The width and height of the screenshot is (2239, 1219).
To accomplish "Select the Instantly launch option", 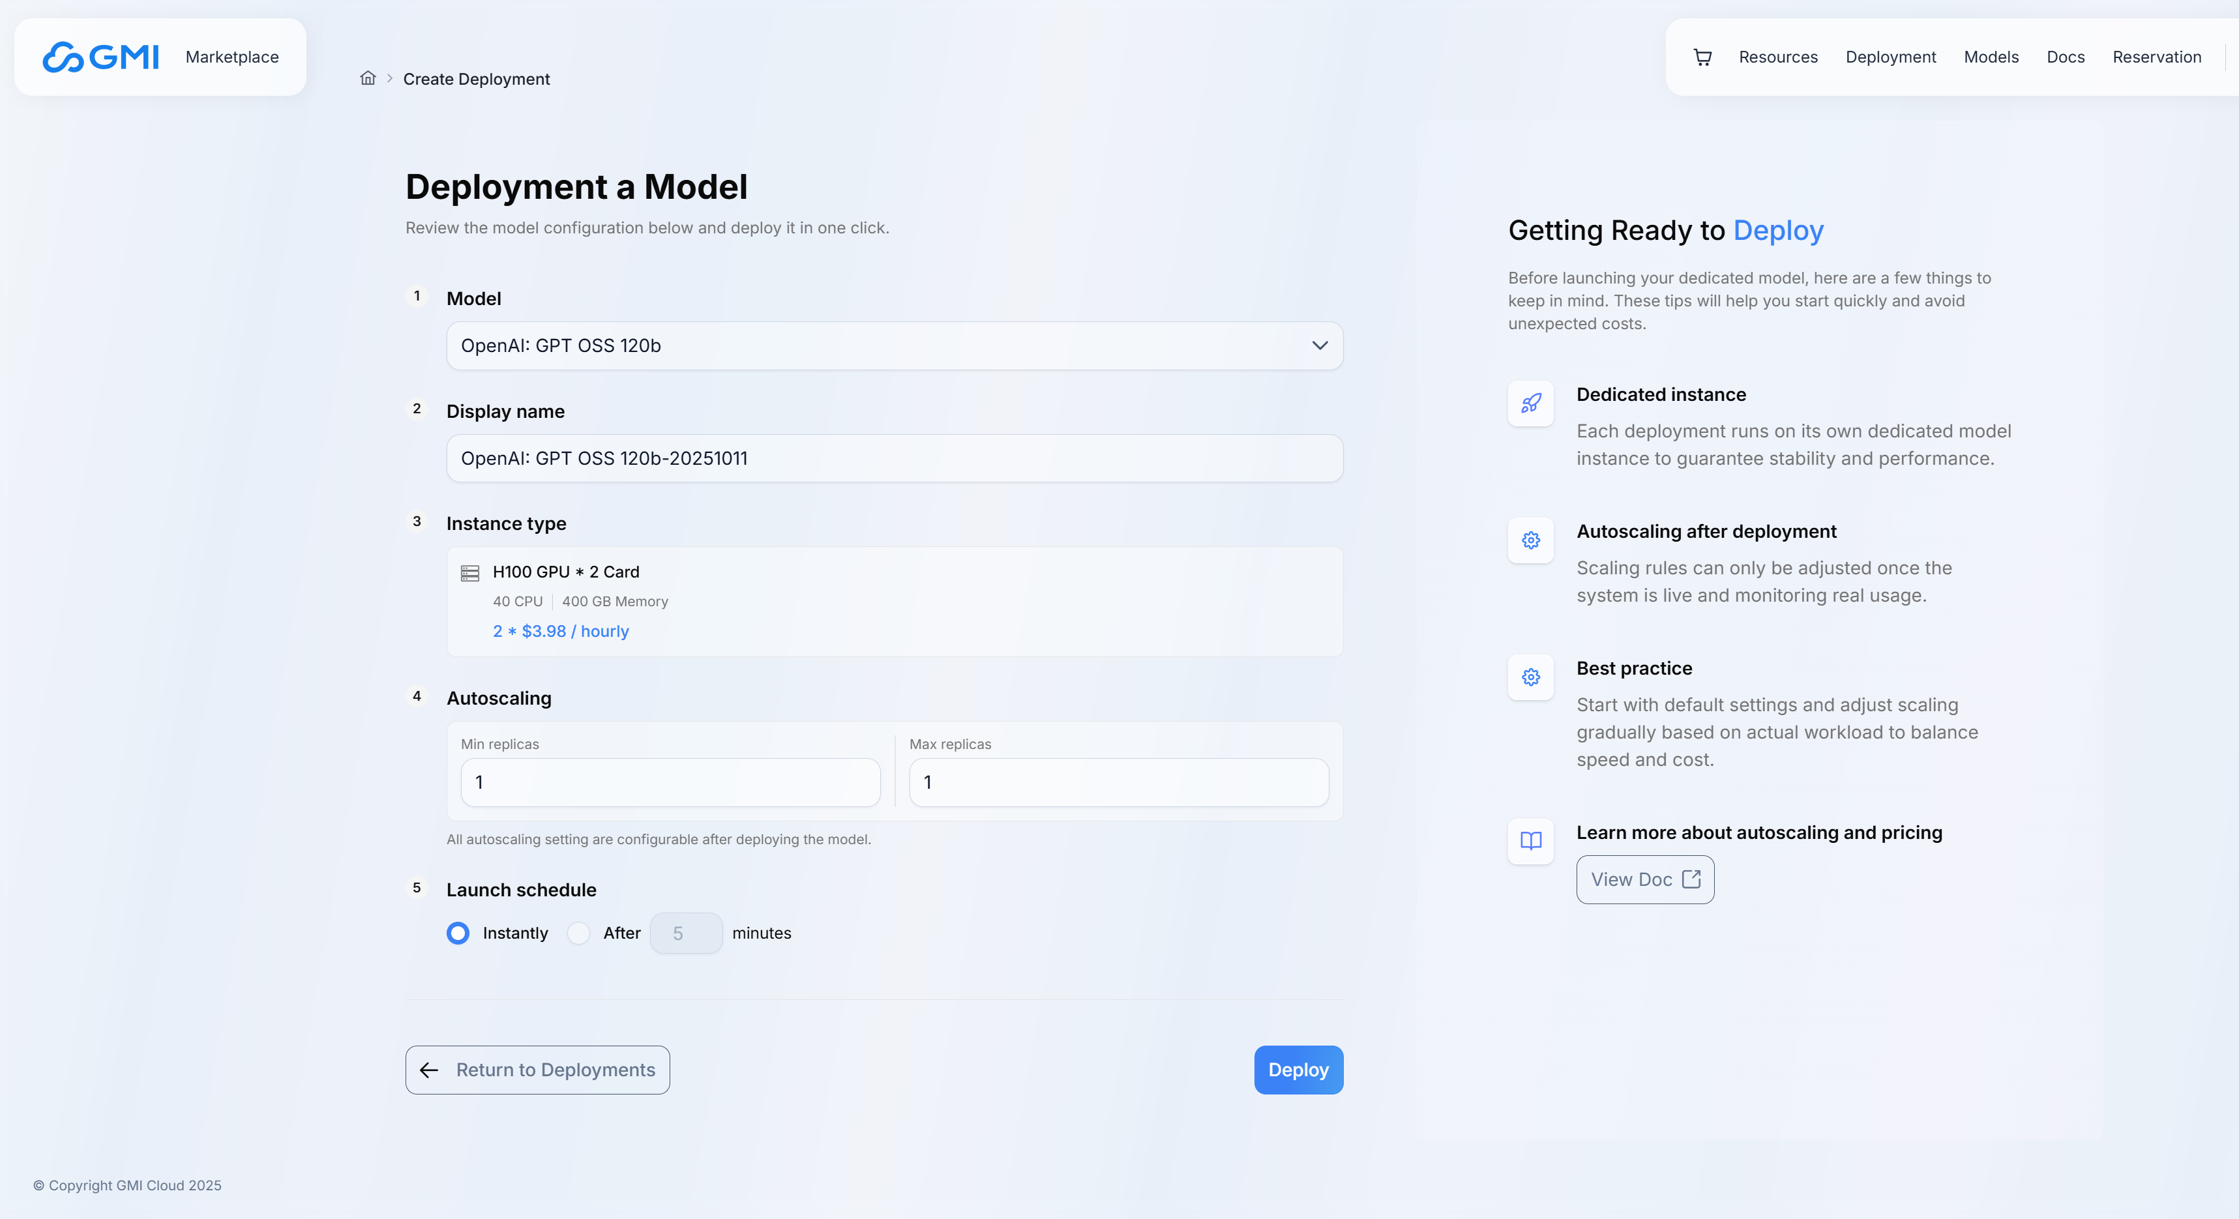I will coord(458,933).
